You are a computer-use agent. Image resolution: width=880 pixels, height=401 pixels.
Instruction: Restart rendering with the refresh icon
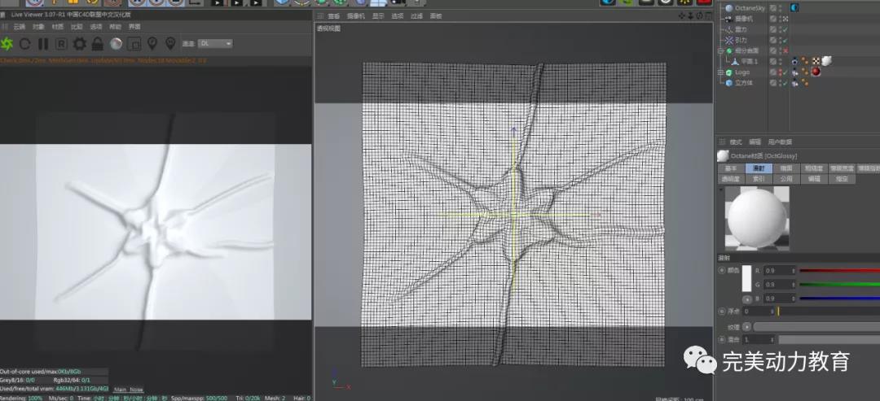(25, 43)
